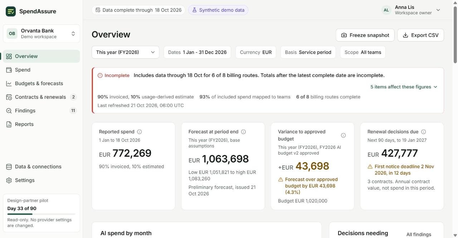Click Last refreshed 21 Oct 2026, 06:00 UTC
The height and width of the screenshot is (238, 458).
[x=141, y=106]
